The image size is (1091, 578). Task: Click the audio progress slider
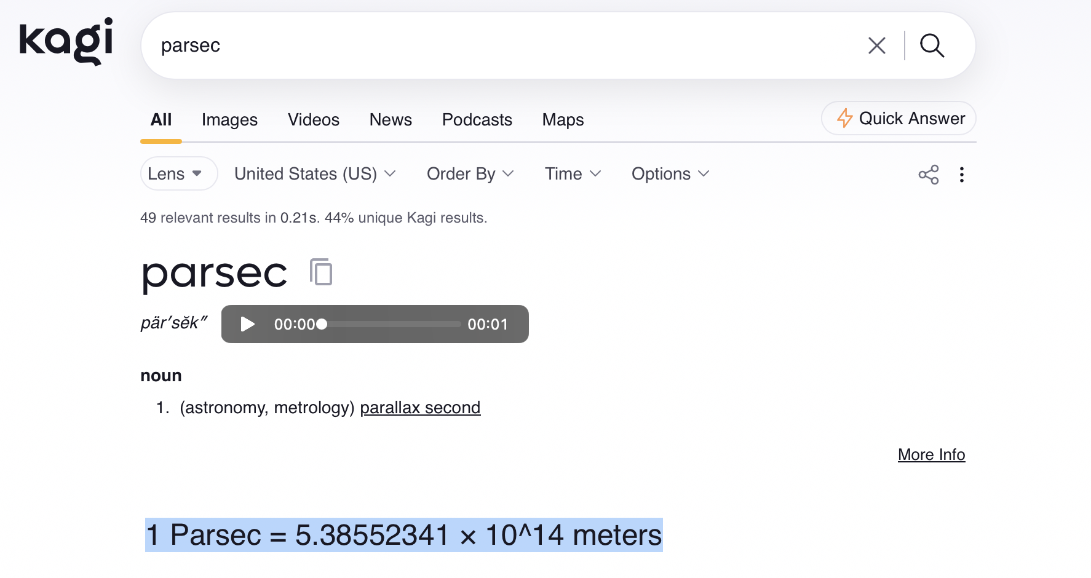pos(391,324)
